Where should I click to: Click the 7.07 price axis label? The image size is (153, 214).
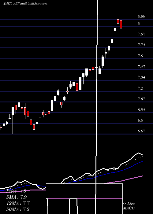pyautogui.click(x=141, y=99)
